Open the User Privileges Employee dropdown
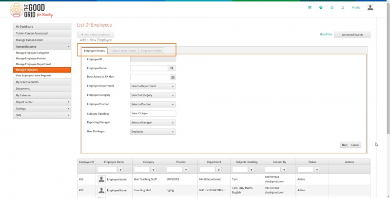This screenshot has height=198, width=390. [x=153, y=132]
